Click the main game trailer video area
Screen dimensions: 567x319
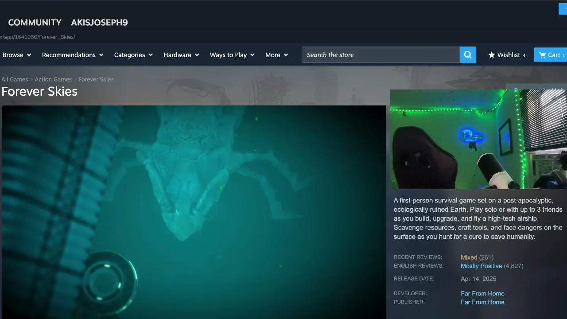[194, 212]
